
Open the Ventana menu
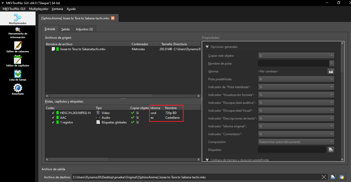[57, 9]
